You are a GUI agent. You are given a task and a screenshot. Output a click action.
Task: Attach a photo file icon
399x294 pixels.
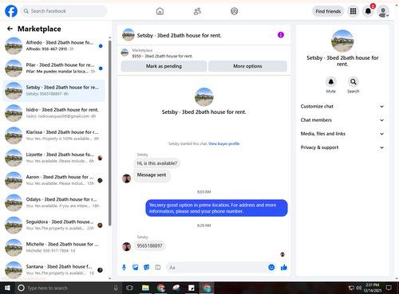coord(135,268)
